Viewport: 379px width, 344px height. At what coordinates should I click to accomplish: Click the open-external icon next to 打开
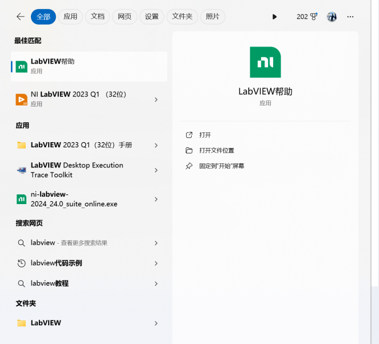tap(189, 135)
